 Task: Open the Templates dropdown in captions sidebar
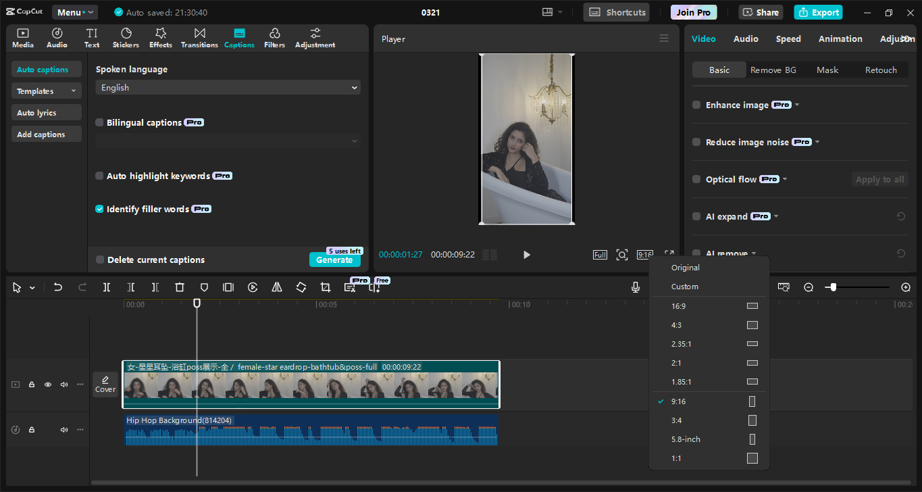[46, 90]
